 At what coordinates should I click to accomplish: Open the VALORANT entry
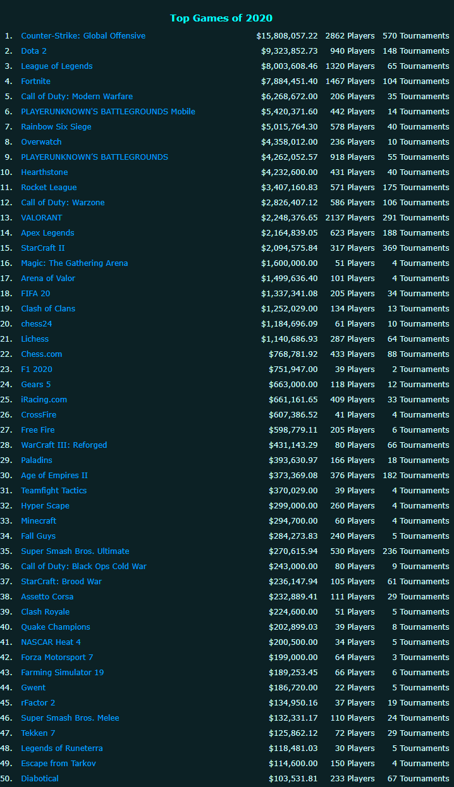point(42,218)
